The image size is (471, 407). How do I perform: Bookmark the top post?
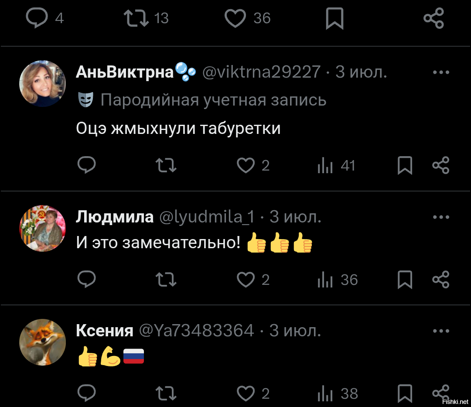[x=334, y=19]
